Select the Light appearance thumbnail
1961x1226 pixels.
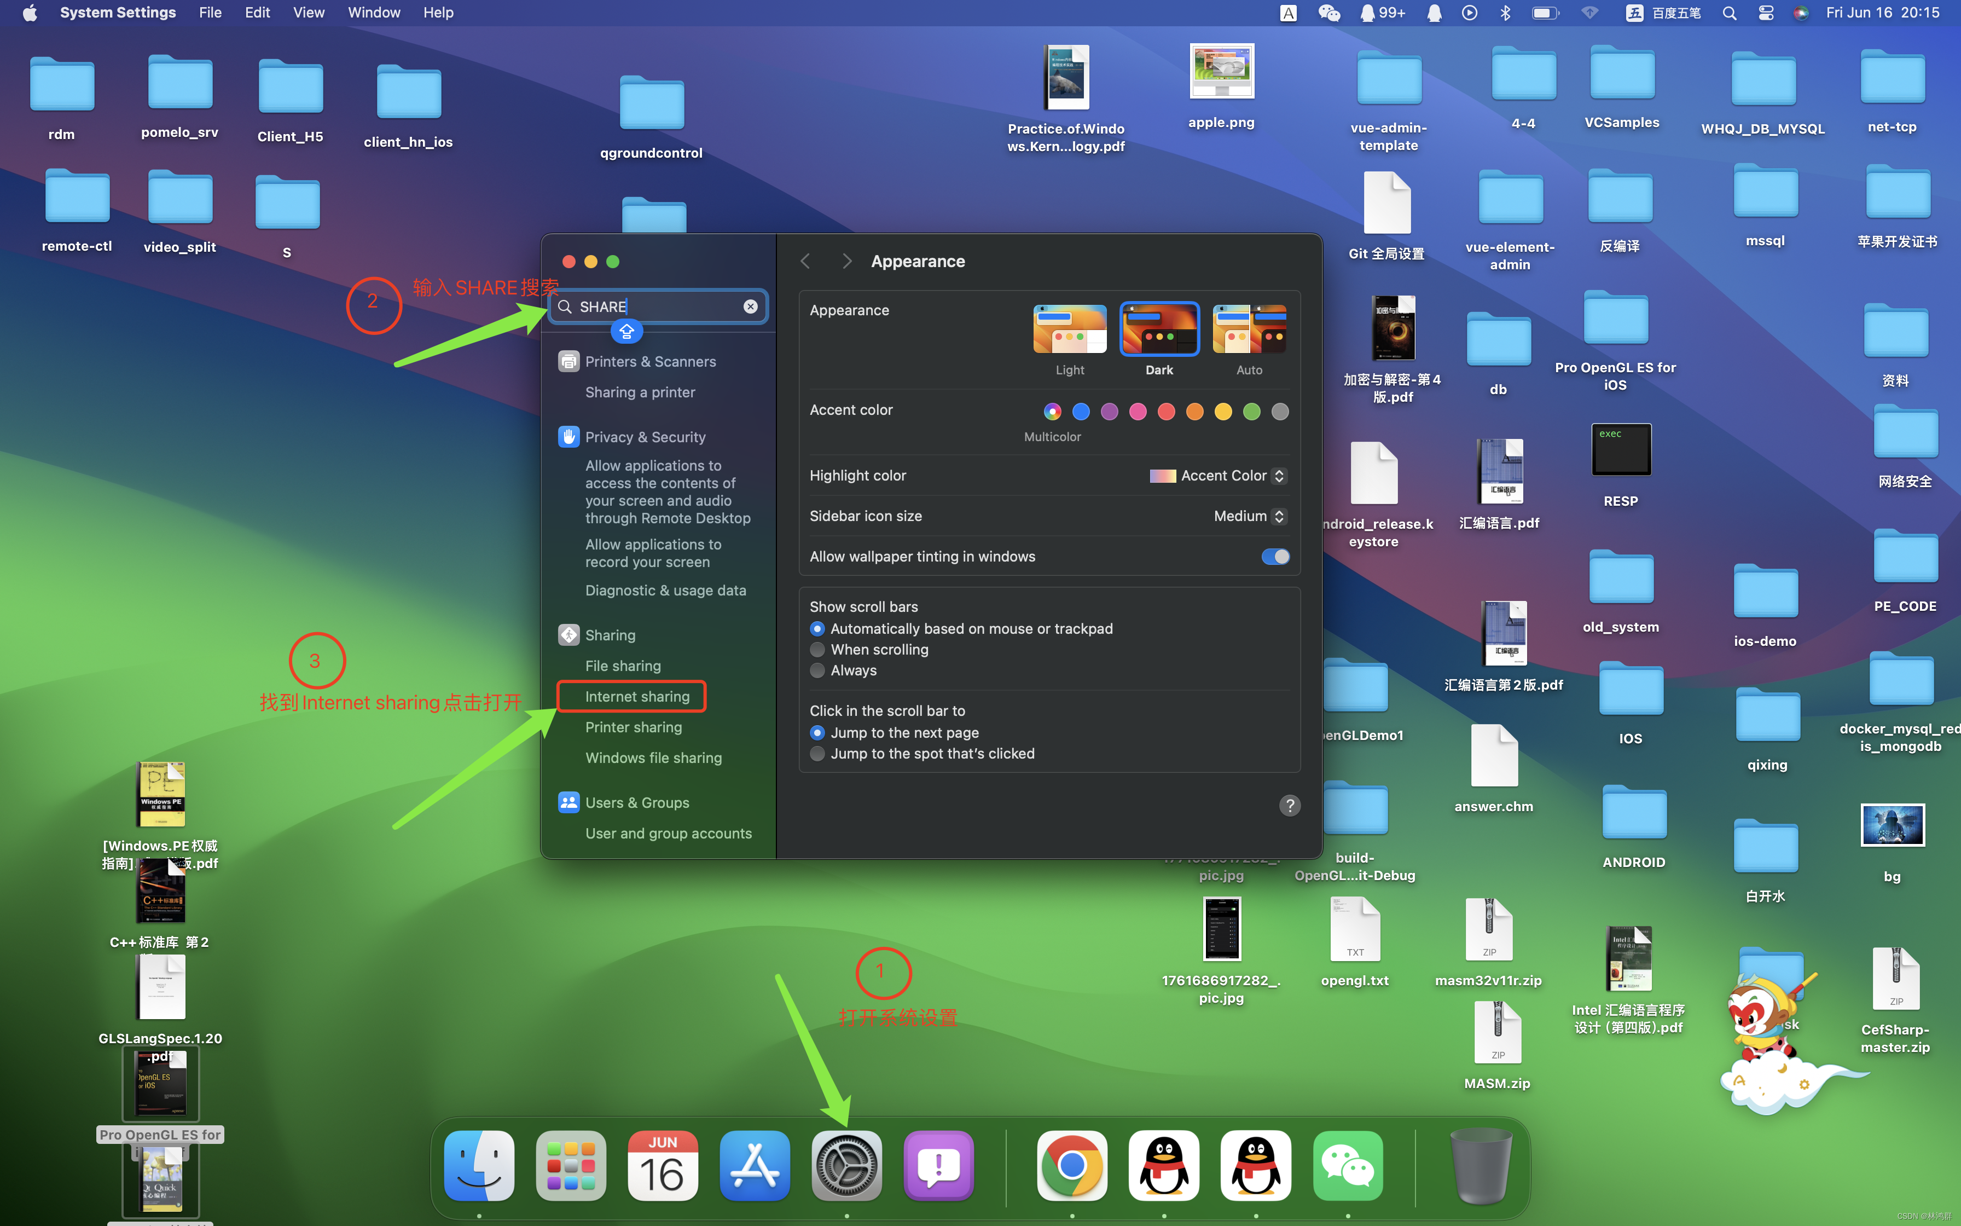pos(1070,329)
